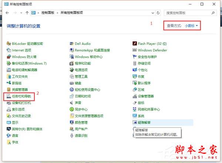Open the 管理工具 icon
The image size is (222, 163).
coord(72,77)
